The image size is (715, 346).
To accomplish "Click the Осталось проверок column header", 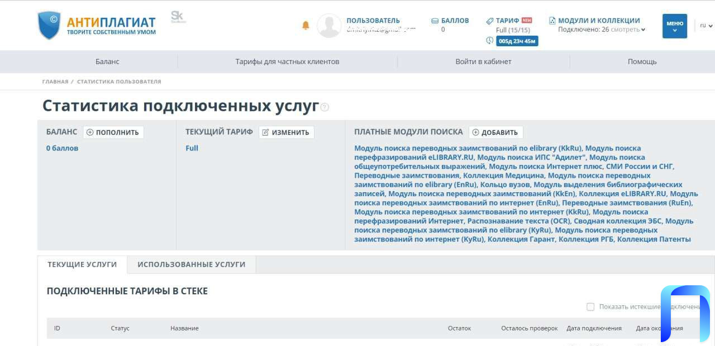I will point(530,328).
